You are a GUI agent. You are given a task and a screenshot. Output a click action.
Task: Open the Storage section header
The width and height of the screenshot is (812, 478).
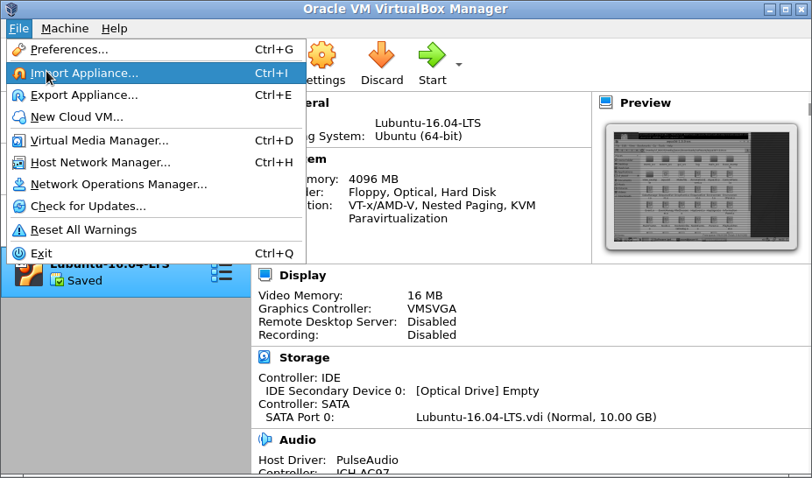(x=305, y=357)
